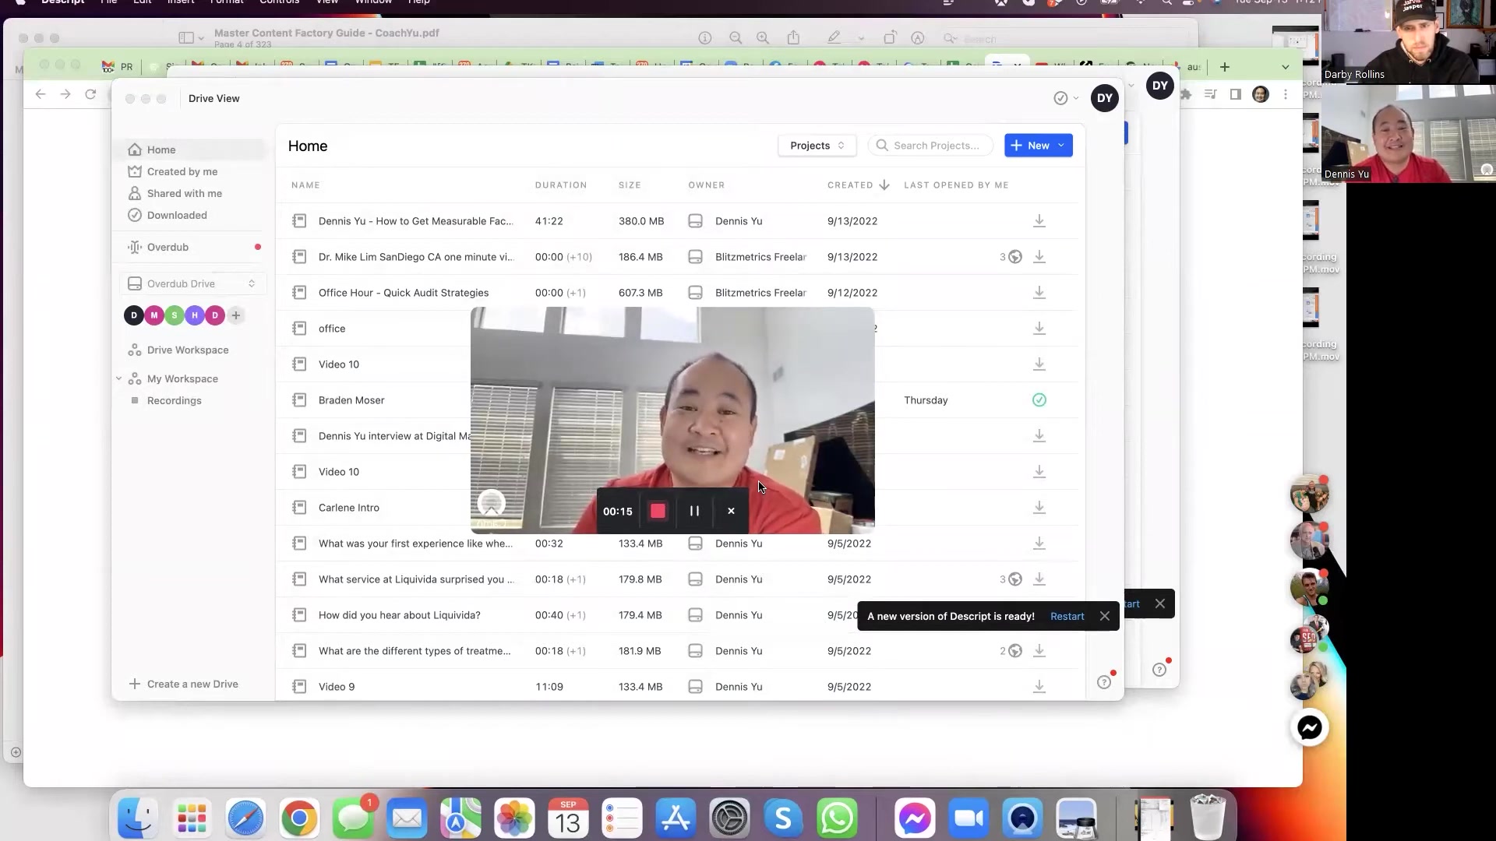
Task: Open WhatsApp from the Dock
Action: click(837, 818)
